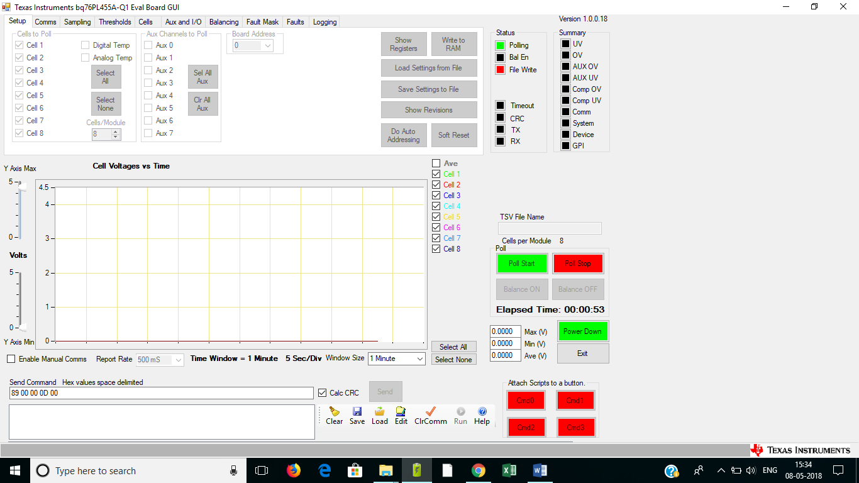This screenshot has height=483, width=859.
Task: Open Windows Start menu
Action: (14, 470)
